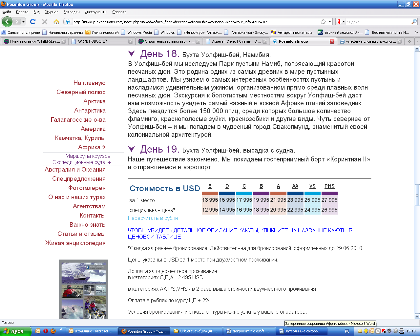420x336 pixels.
Task: Open the Галапагосские о-ва link
Action: [78, 120]
